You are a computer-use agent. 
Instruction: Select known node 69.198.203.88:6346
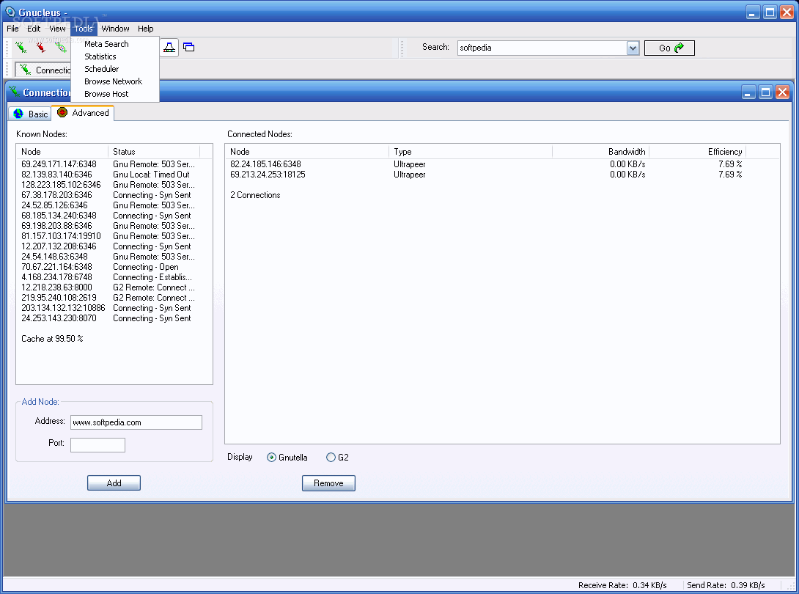click(x=56, y=225)
